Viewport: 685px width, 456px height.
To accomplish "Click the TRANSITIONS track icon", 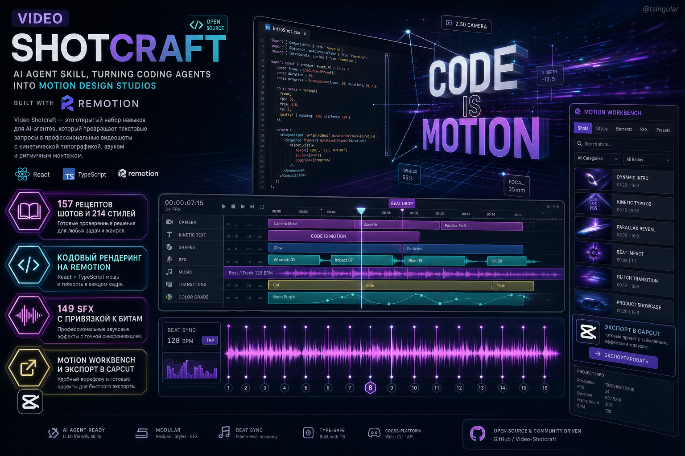I will tap(169, 284).
